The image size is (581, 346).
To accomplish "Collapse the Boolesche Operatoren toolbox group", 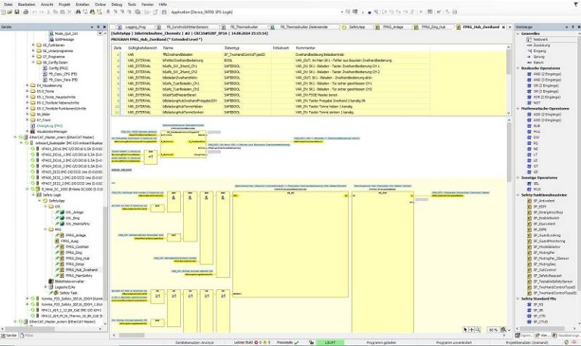I will tap(517, 67).
